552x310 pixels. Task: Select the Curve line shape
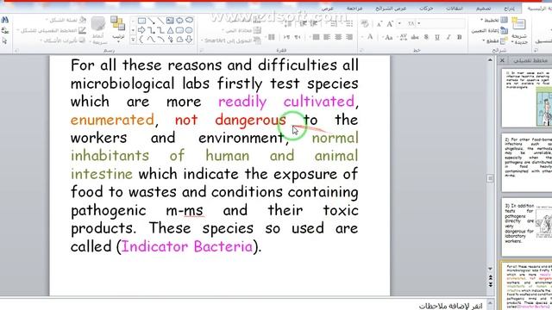152,39
